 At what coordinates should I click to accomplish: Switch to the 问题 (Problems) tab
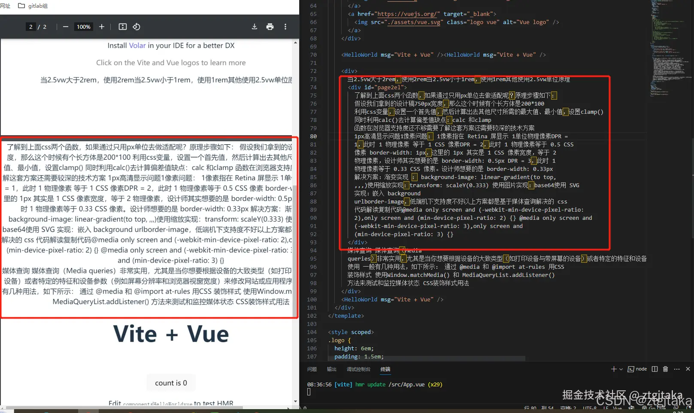(x=312, y=369)
